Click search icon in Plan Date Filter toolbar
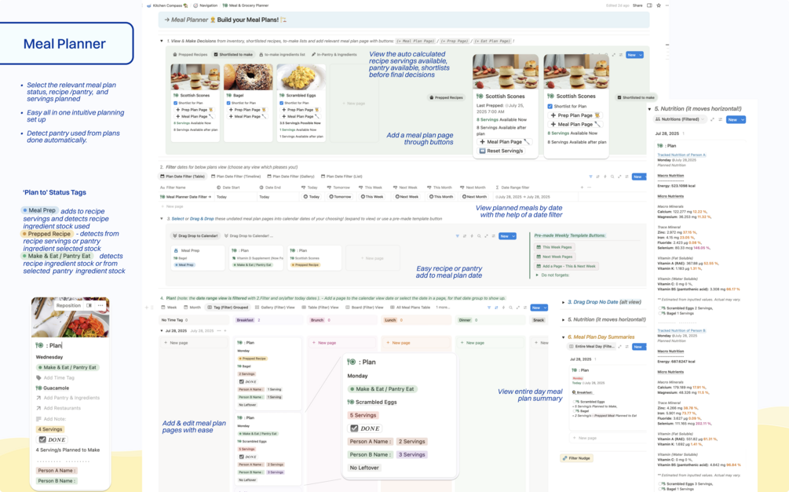789x492 pixels. pos(612,177)
